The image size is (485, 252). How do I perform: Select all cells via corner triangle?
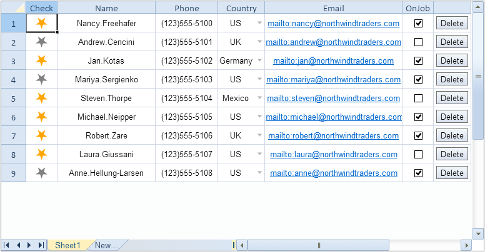click(13, 7)
